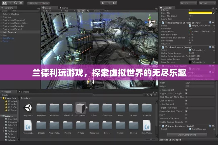
Task: Uncheck Click To Focus
Action: tap(186, 101)
